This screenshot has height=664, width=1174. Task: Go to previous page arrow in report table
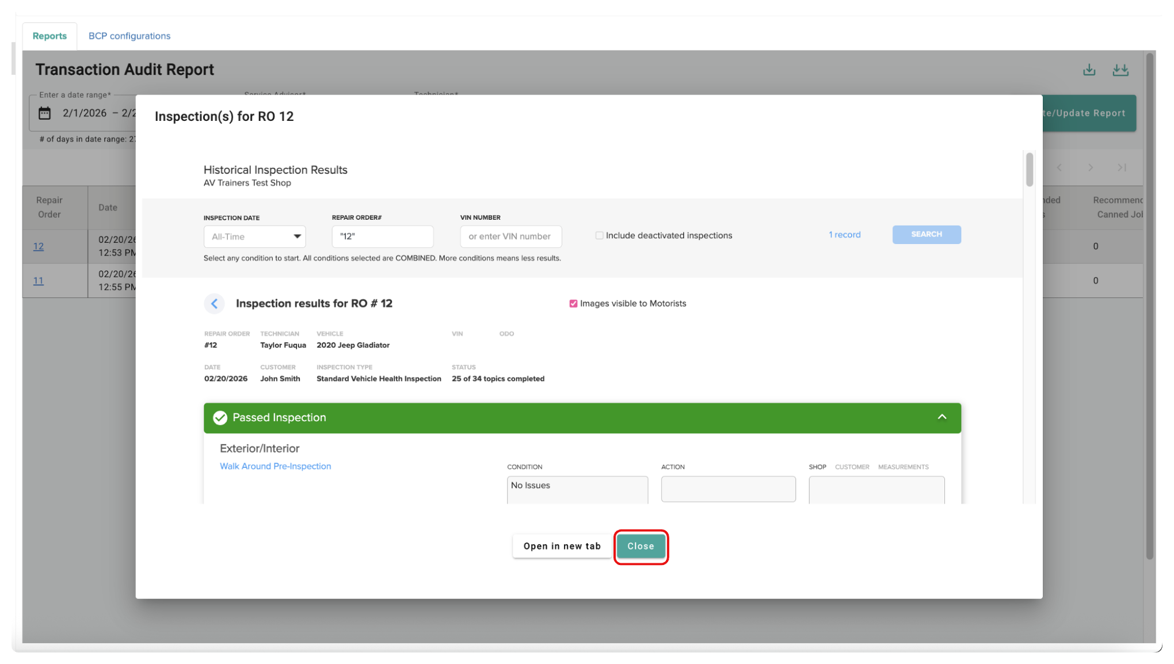[x=1059, y=167]
